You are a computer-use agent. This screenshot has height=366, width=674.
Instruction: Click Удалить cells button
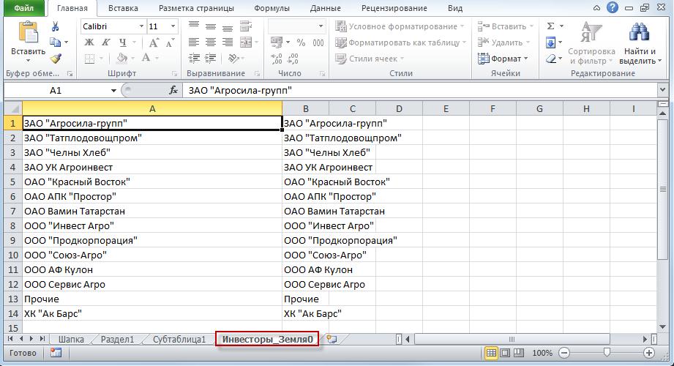click(x=503, y=42)
